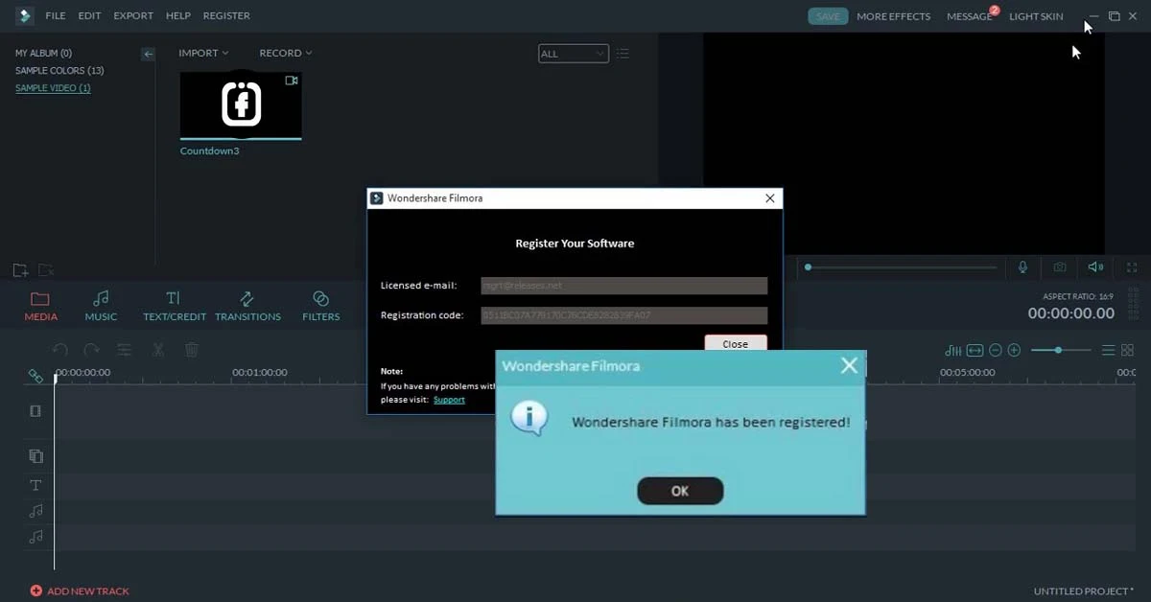Click OK in the registered dialog
This screenshot has width=1151, height=602.
(680, 491)
